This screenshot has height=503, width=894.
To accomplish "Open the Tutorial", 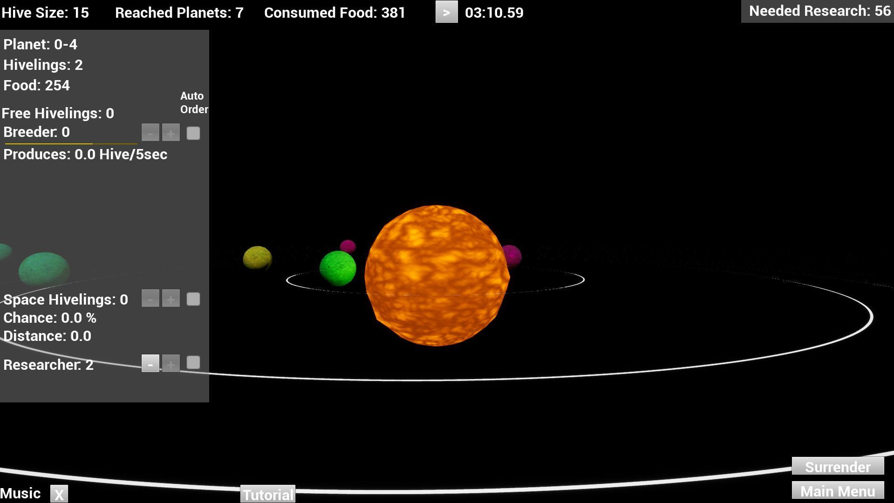I will [268, 494].
